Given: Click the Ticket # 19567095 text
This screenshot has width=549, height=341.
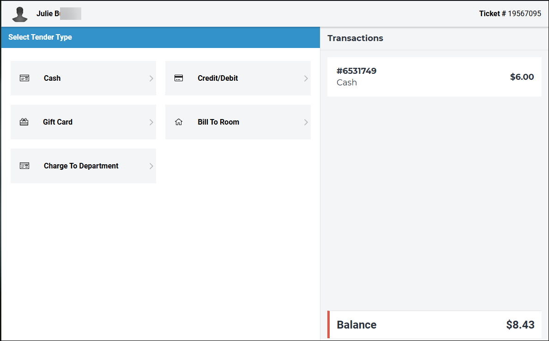Looking at the screenshot, I should click(510, 14).
